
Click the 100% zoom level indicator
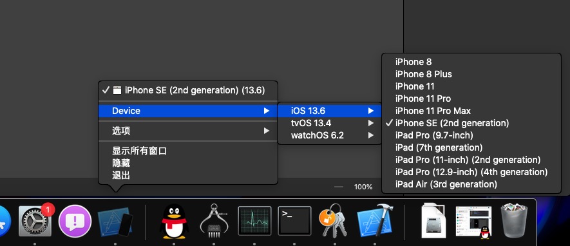click(x=363, y=187)
